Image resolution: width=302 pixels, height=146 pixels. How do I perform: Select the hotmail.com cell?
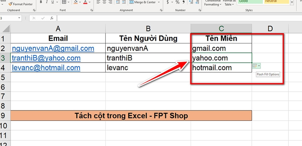[x=221, y=68]
